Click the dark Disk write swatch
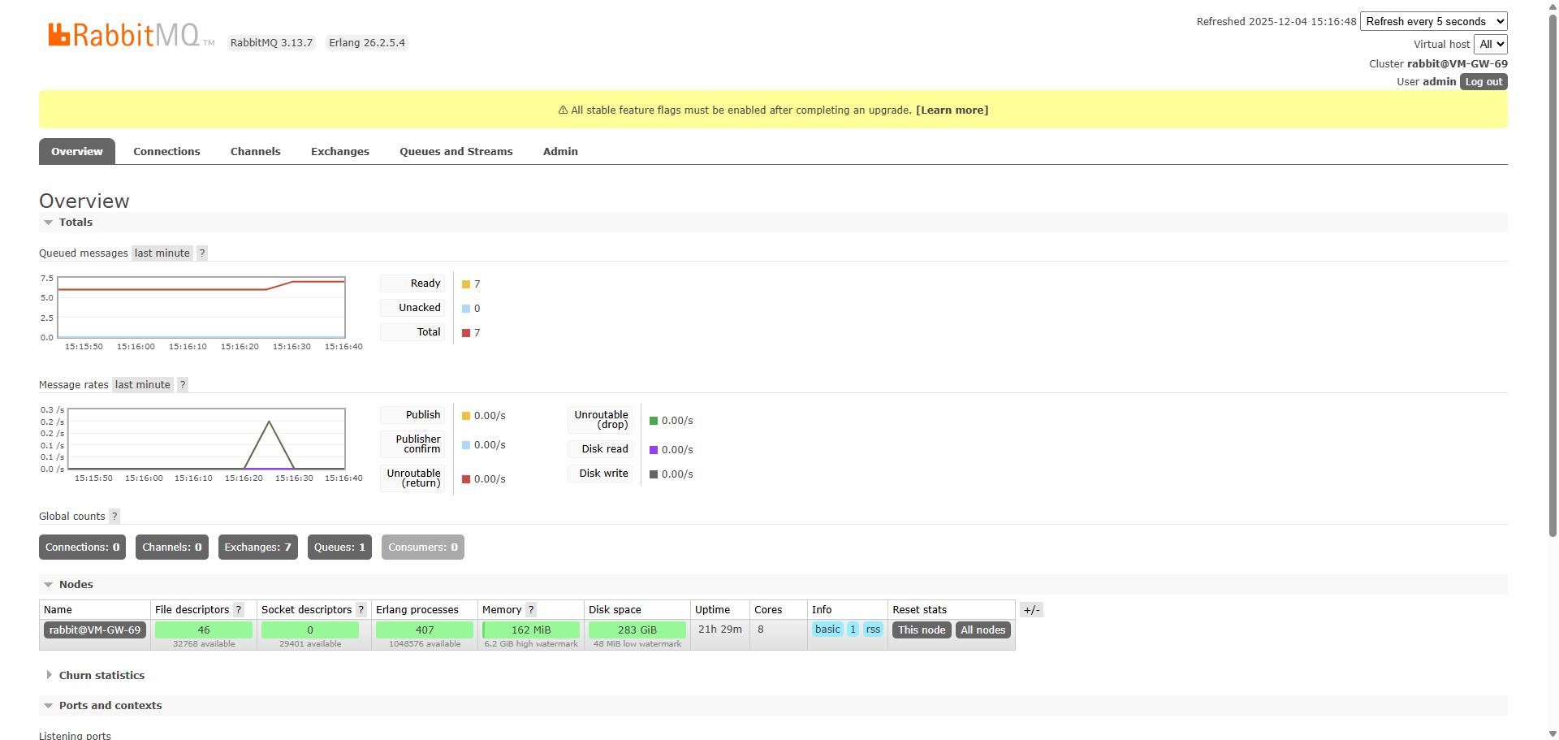1559x740 pixels. (x=654, y=474)
